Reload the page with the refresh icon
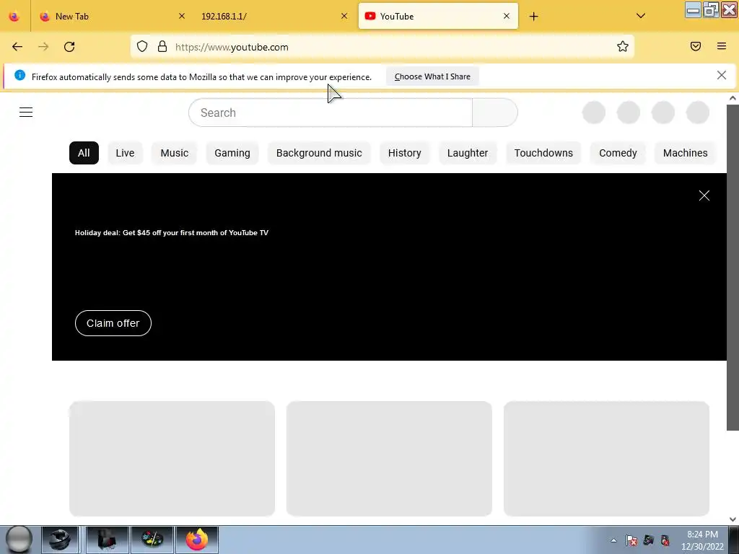 tap(69, 47)
